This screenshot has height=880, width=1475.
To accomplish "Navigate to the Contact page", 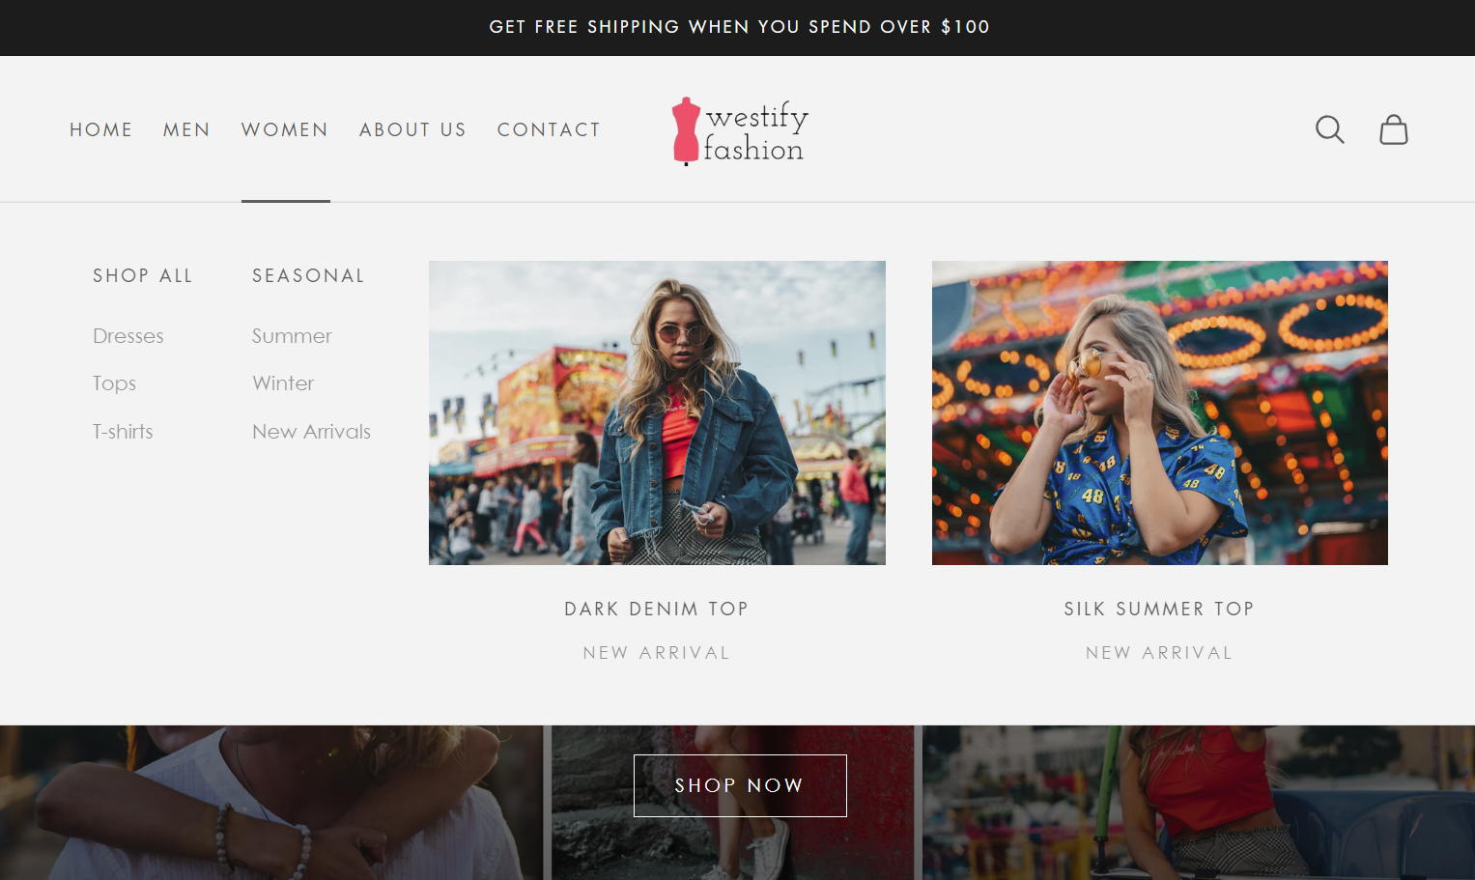I will pos(549,129).
